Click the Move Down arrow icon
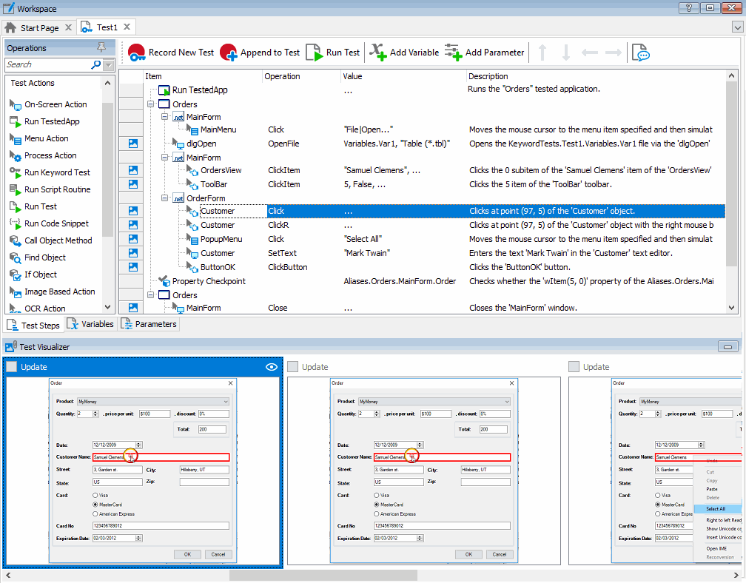746x583 pixels. [565, 53]
